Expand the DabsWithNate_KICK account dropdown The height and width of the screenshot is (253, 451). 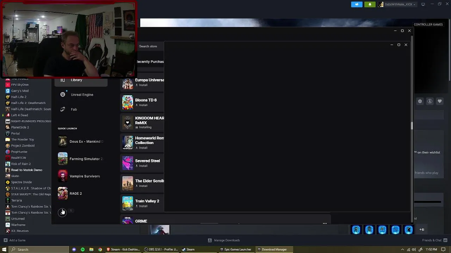point(397,4)
